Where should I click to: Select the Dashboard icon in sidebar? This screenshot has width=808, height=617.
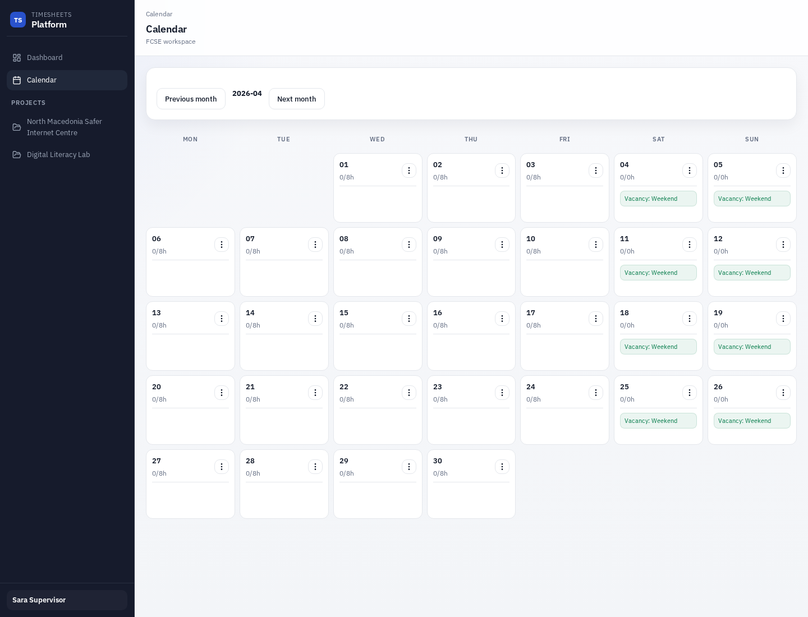click(17, 58)
